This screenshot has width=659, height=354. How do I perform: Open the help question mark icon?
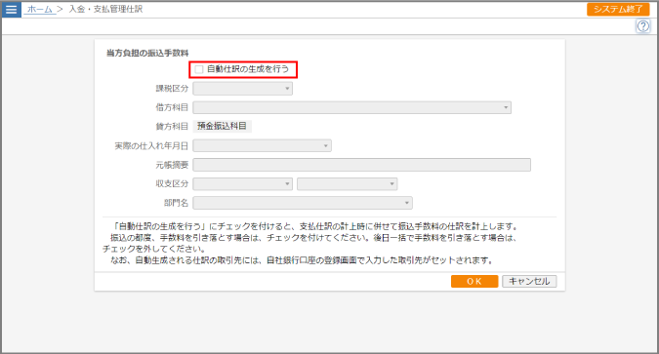point(643,26)
